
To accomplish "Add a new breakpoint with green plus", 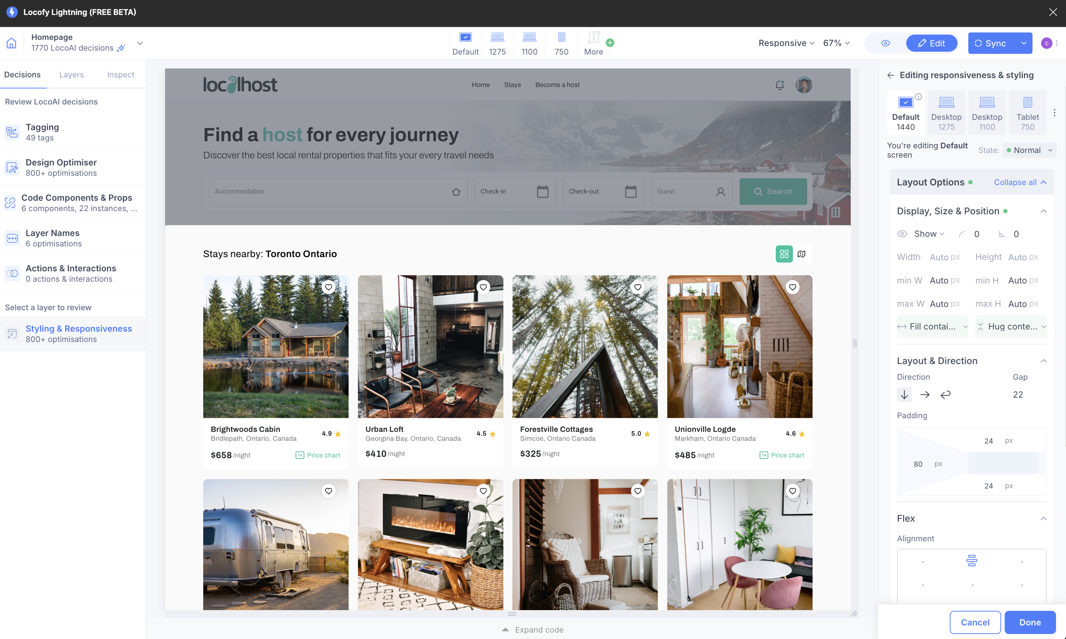I will click(610, 43).
